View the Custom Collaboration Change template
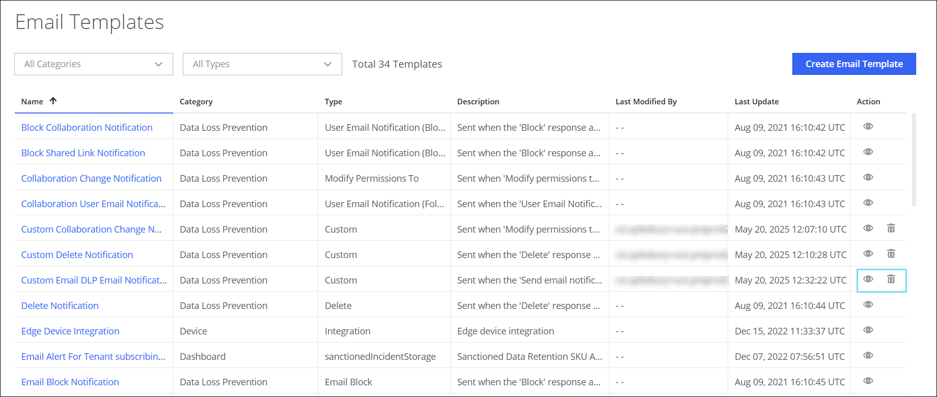Image resolution: width=937 pixels, height=397 pixels. (x=868, y=228)
